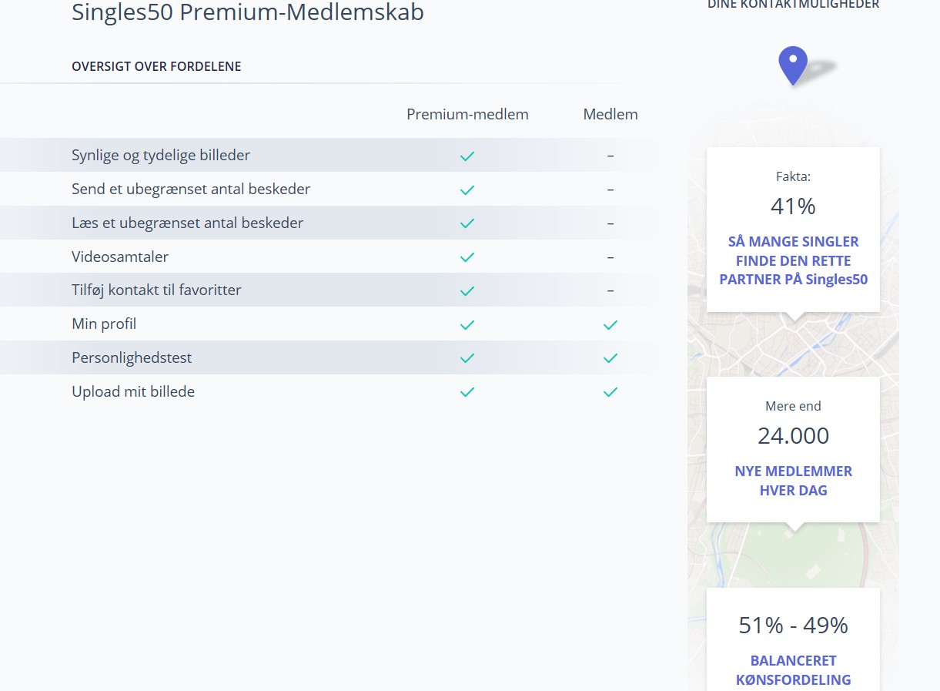Click Premium checkmark in Personlighedstest row
940x691 pixels.
coord(467,358)
